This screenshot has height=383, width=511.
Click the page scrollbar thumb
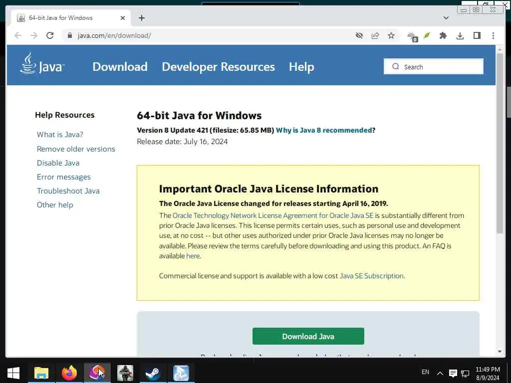click(x=500, y=143)
